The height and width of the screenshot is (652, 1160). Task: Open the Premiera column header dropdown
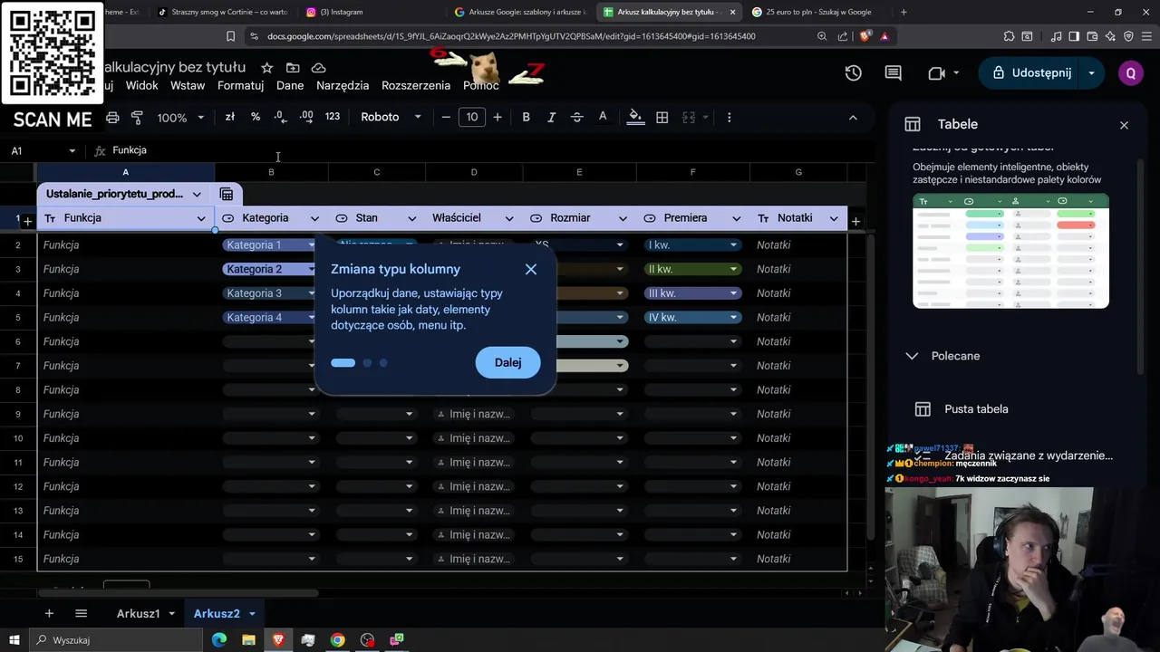click(x=736, y=218)
